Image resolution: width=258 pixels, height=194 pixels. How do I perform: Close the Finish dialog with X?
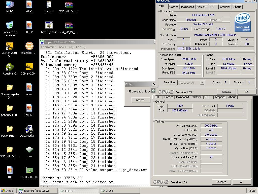tap(154, 84)
